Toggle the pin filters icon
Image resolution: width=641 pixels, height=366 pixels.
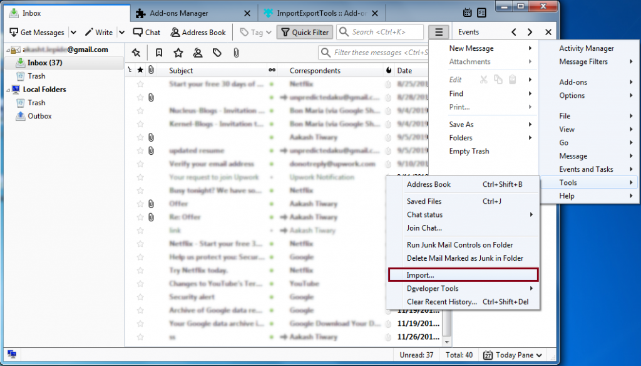point(136,53)
